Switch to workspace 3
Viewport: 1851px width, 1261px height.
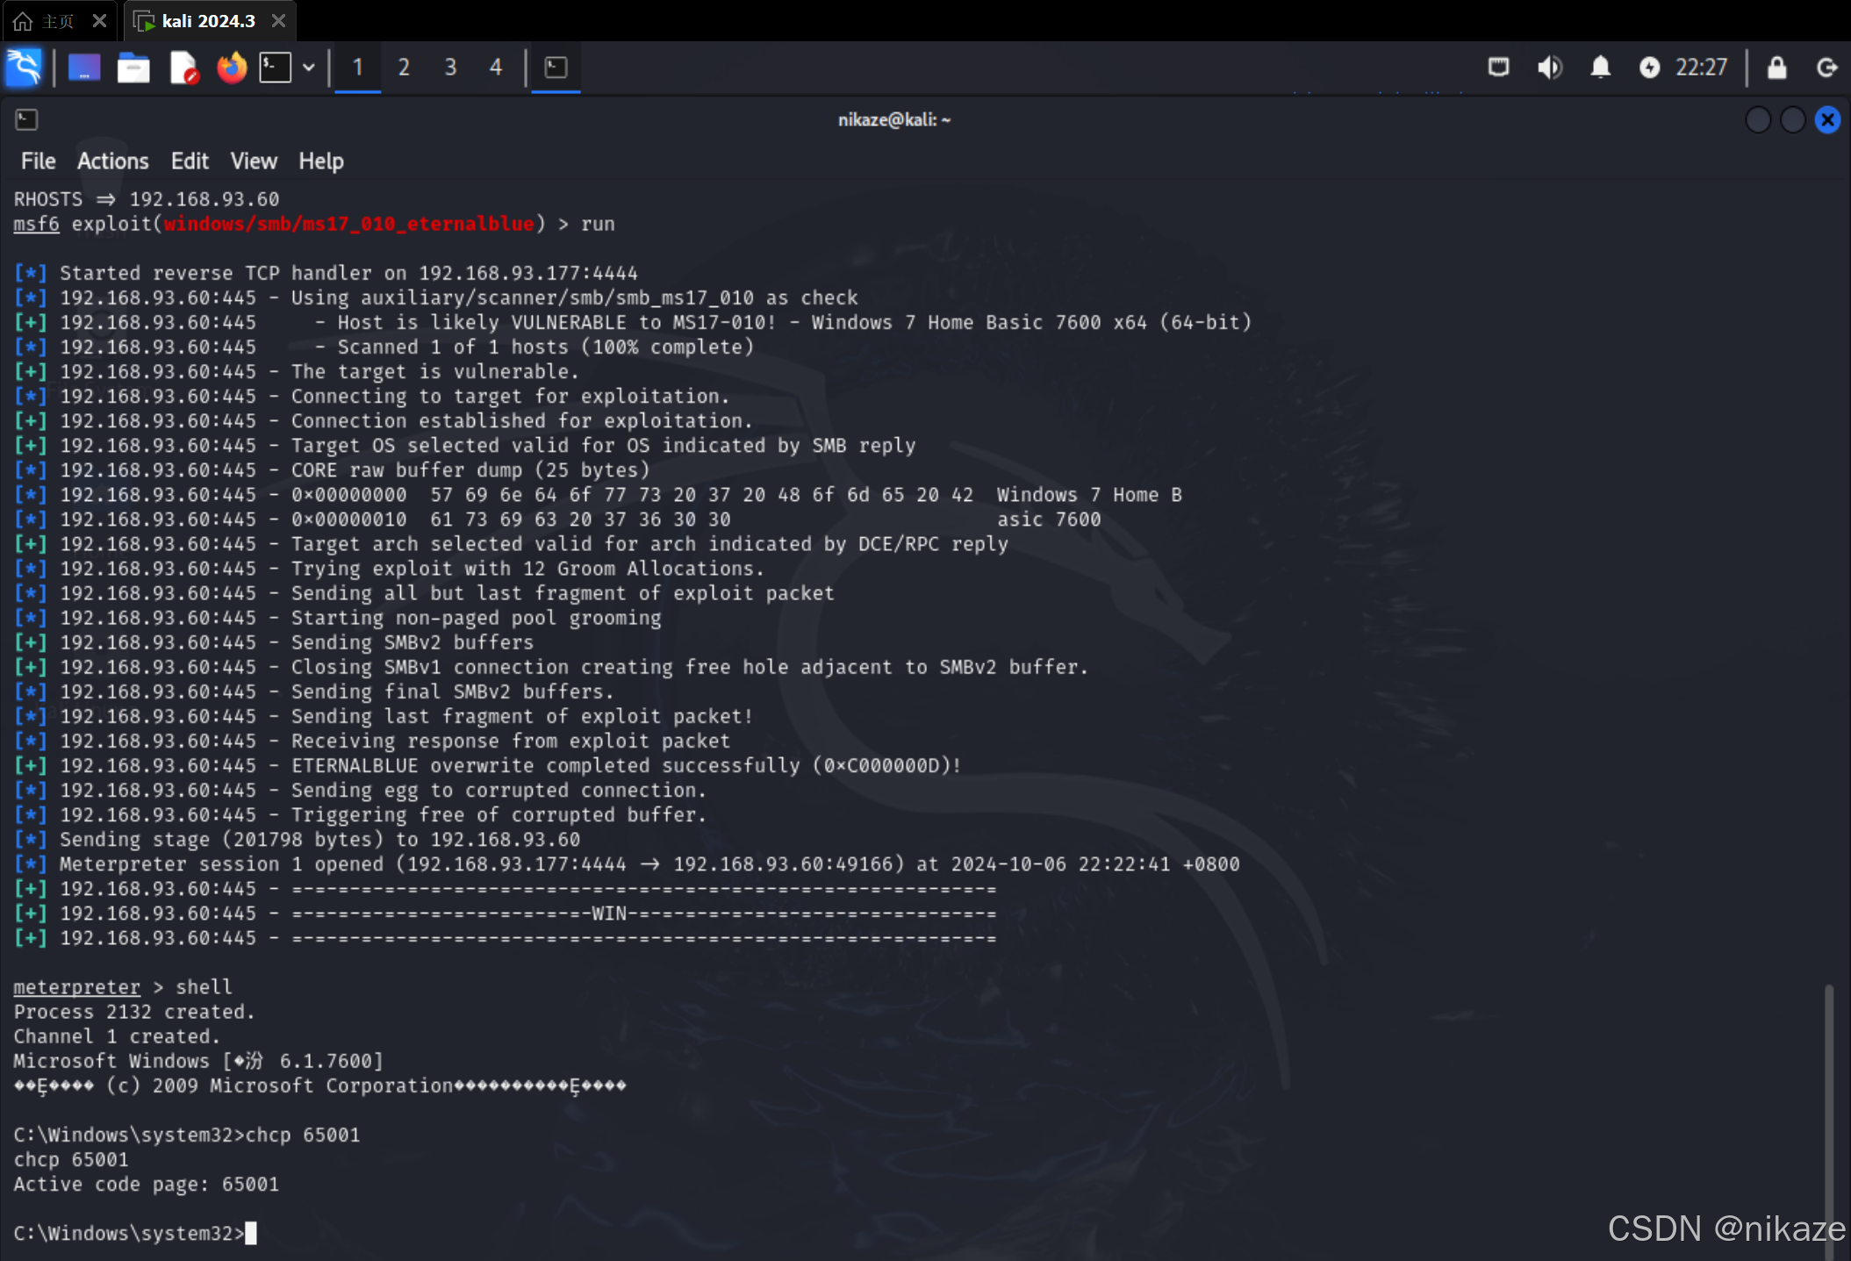pyautogui.click(x=450, y=68)
